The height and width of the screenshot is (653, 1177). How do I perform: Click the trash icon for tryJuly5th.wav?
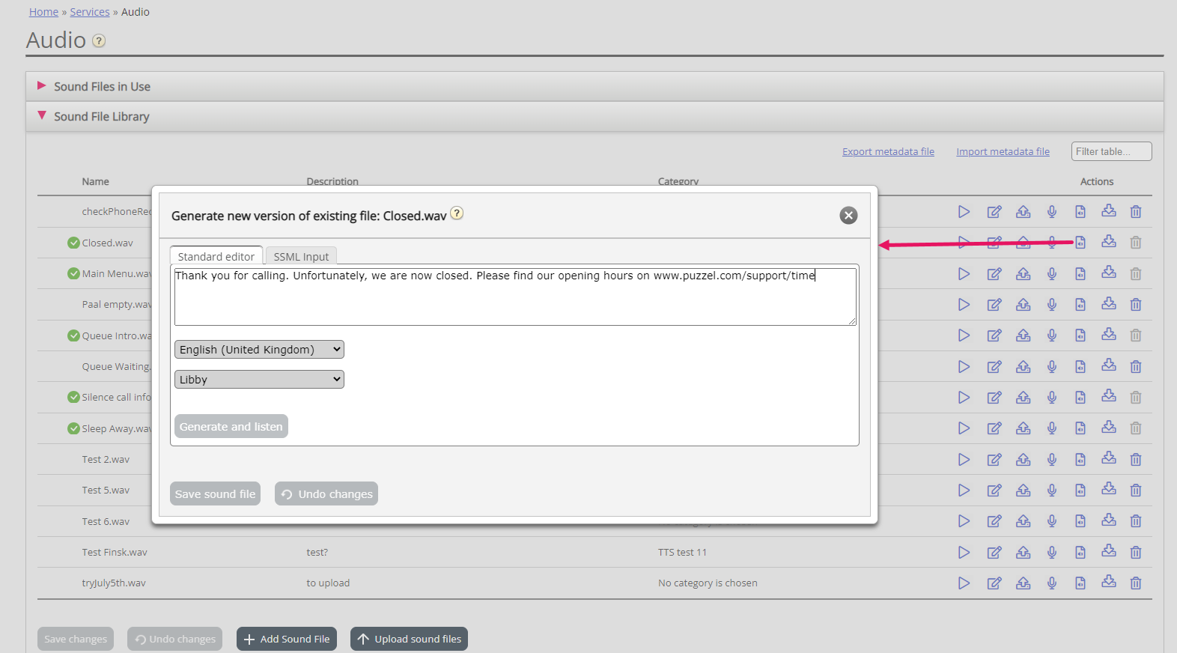pyautogui.click(x=1136, y=583)
